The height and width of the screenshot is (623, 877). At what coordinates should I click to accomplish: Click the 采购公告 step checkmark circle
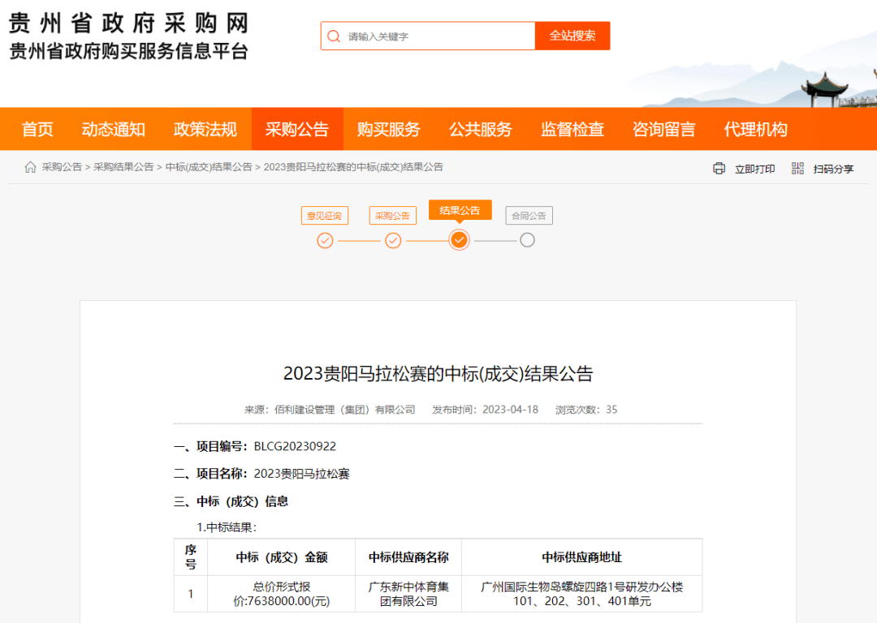tap(393, 241)
